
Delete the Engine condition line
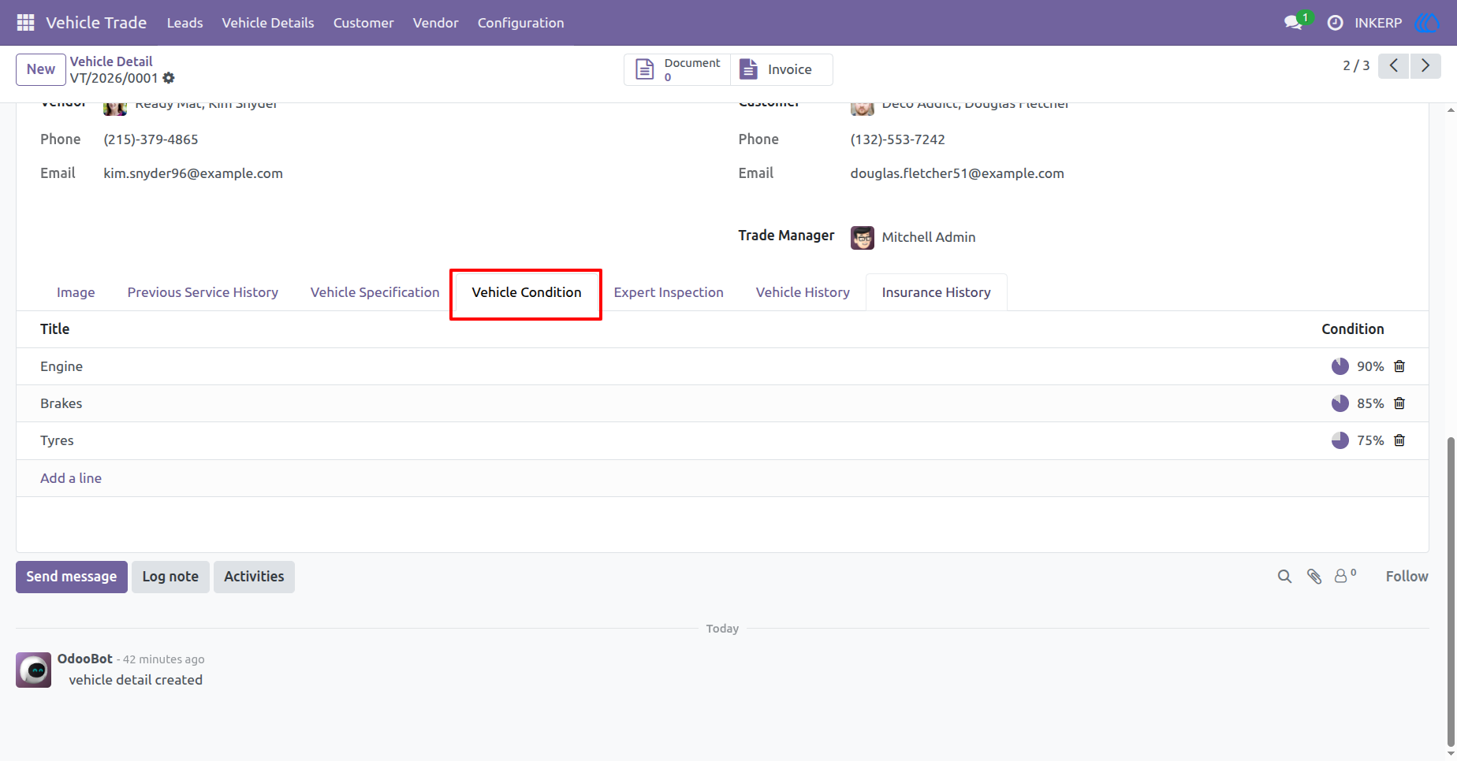click(1399, 366)
